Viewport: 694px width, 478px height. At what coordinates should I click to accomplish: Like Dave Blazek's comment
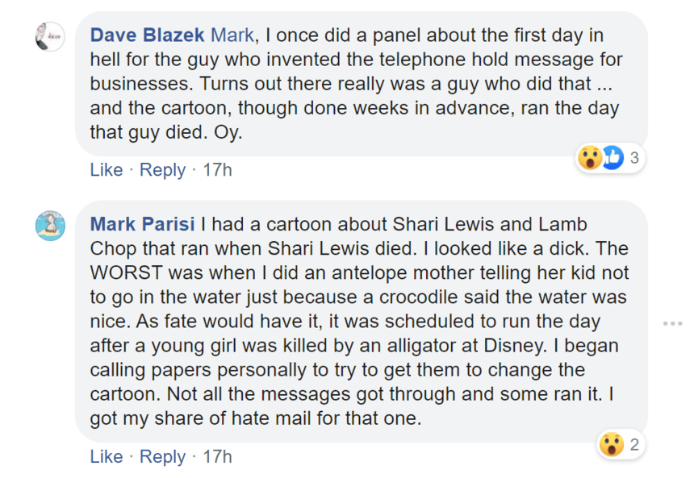pos(107,170)
